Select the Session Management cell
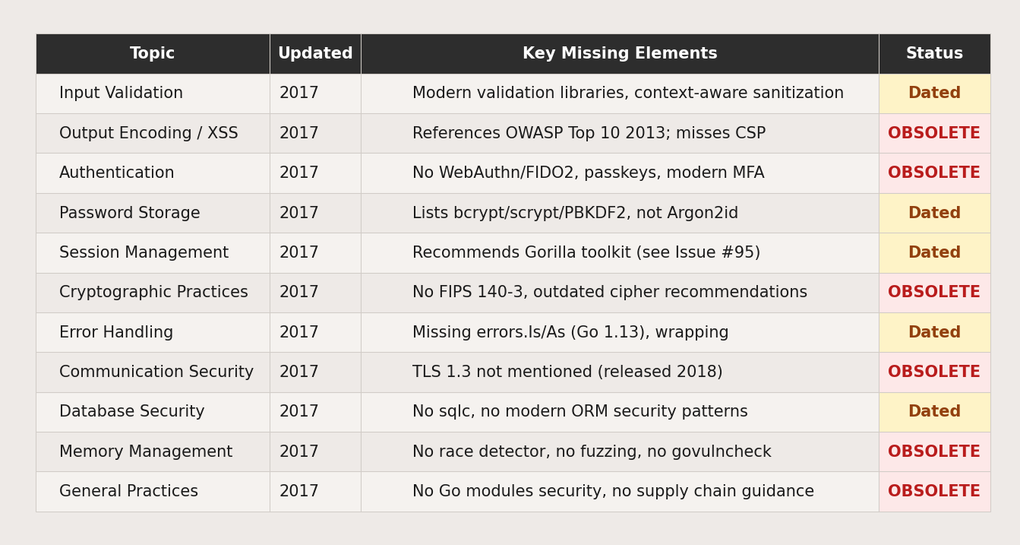This screenshot has height=545, width=1020. click(x=144, y=253)
